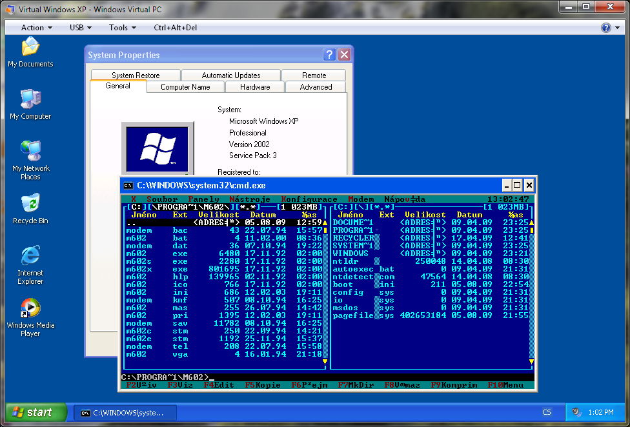Screen dimensions: 630x427
Task: Open the Soubor menu in M602
Action: [x=162, y=199]
